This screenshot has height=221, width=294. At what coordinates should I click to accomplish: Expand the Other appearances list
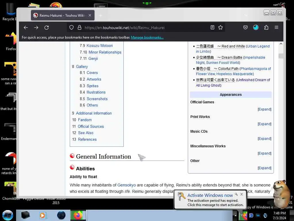tap(264, 168)
